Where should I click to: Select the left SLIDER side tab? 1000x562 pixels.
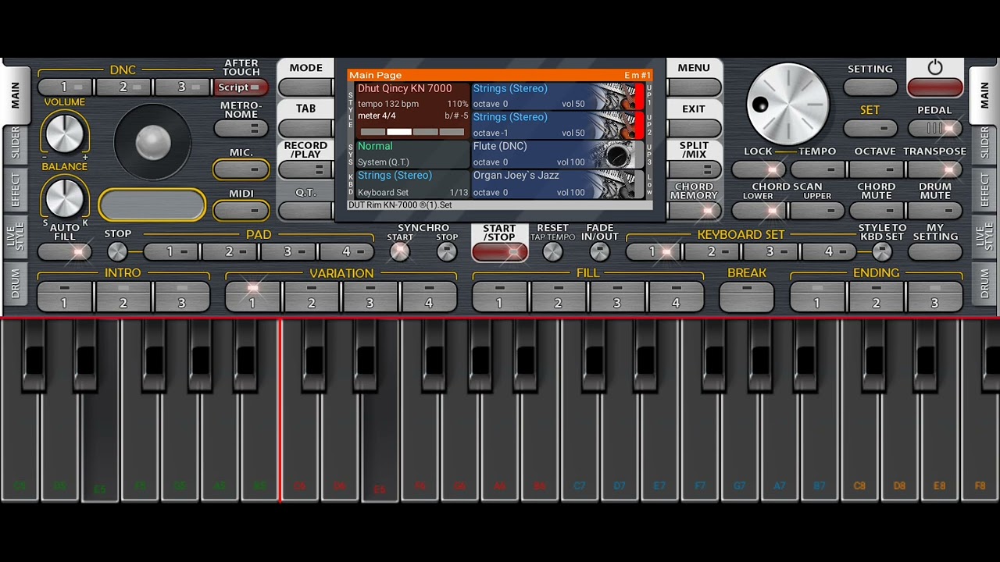click(16, 143)
